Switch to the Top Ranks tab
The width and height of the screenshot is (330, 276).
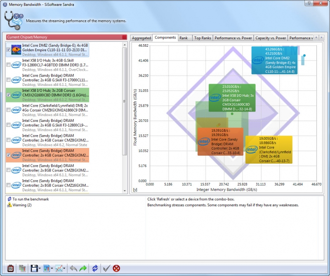(x=203, y=38)
